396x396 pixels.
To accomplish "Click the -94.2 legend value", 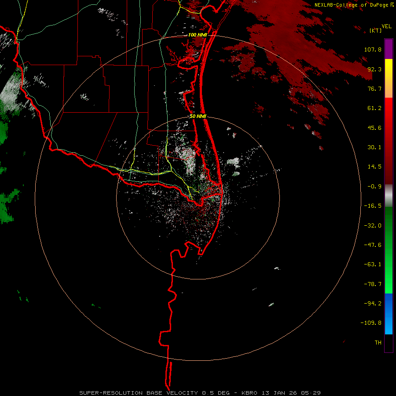I will (373, 304).
